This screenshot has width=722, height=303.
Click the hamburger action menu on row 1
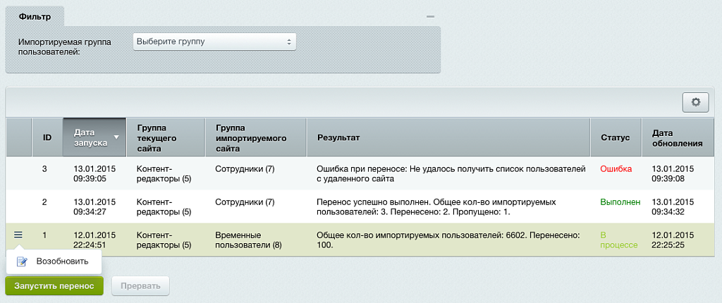(18, 235)
